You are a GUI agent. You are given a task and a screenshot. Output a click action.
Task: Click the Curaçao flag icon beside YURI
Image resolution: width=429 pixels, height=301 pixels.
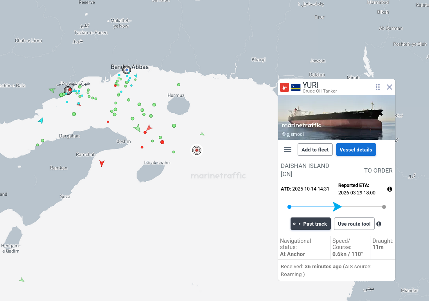point(296,87)
